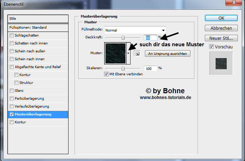
Task: Open the Muster pattern picker dropdown arrow
Action: [x=128, y=53]
